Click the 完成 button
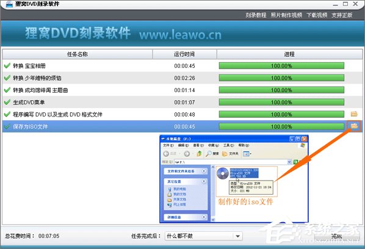Viewport: 365px width, 249px height. point(336,236)
